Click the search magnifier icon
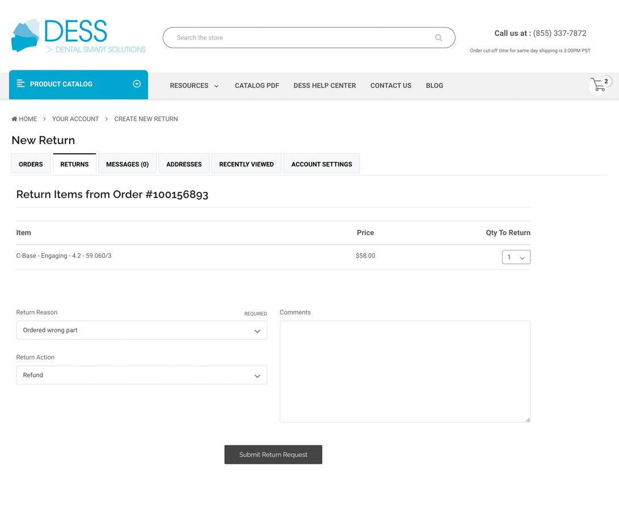The width and height of the screenshot is (619, 511). (439, 37)
